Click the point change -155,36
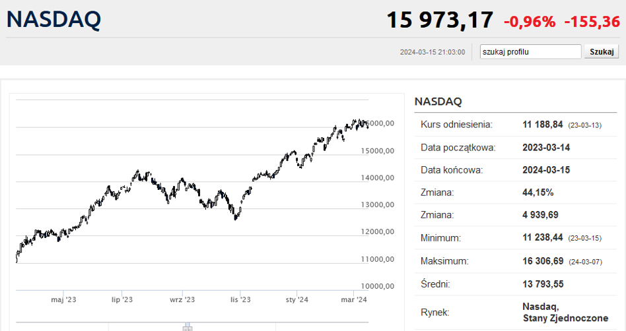This screenshot has width=626, height=331. [x=592, y=22]
